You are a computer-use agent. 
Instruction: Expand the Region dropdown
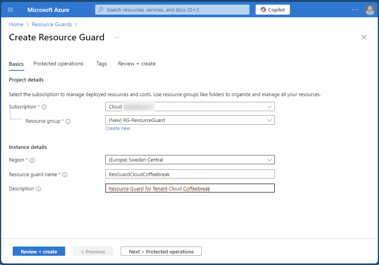pyautogui.click(x=190, y=160)
